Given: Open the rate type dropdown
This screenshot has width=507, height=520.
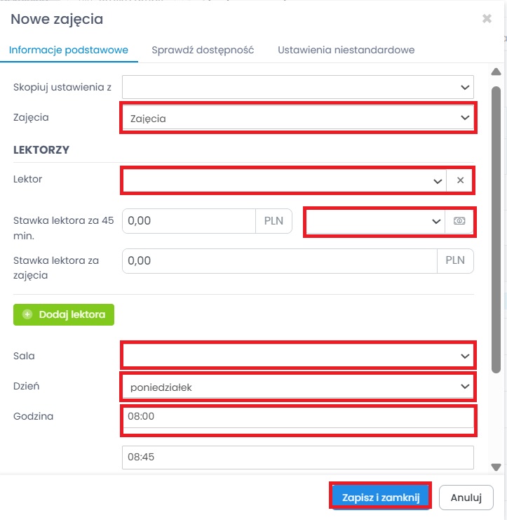Looking at the screenshot, I should (374, 221).
